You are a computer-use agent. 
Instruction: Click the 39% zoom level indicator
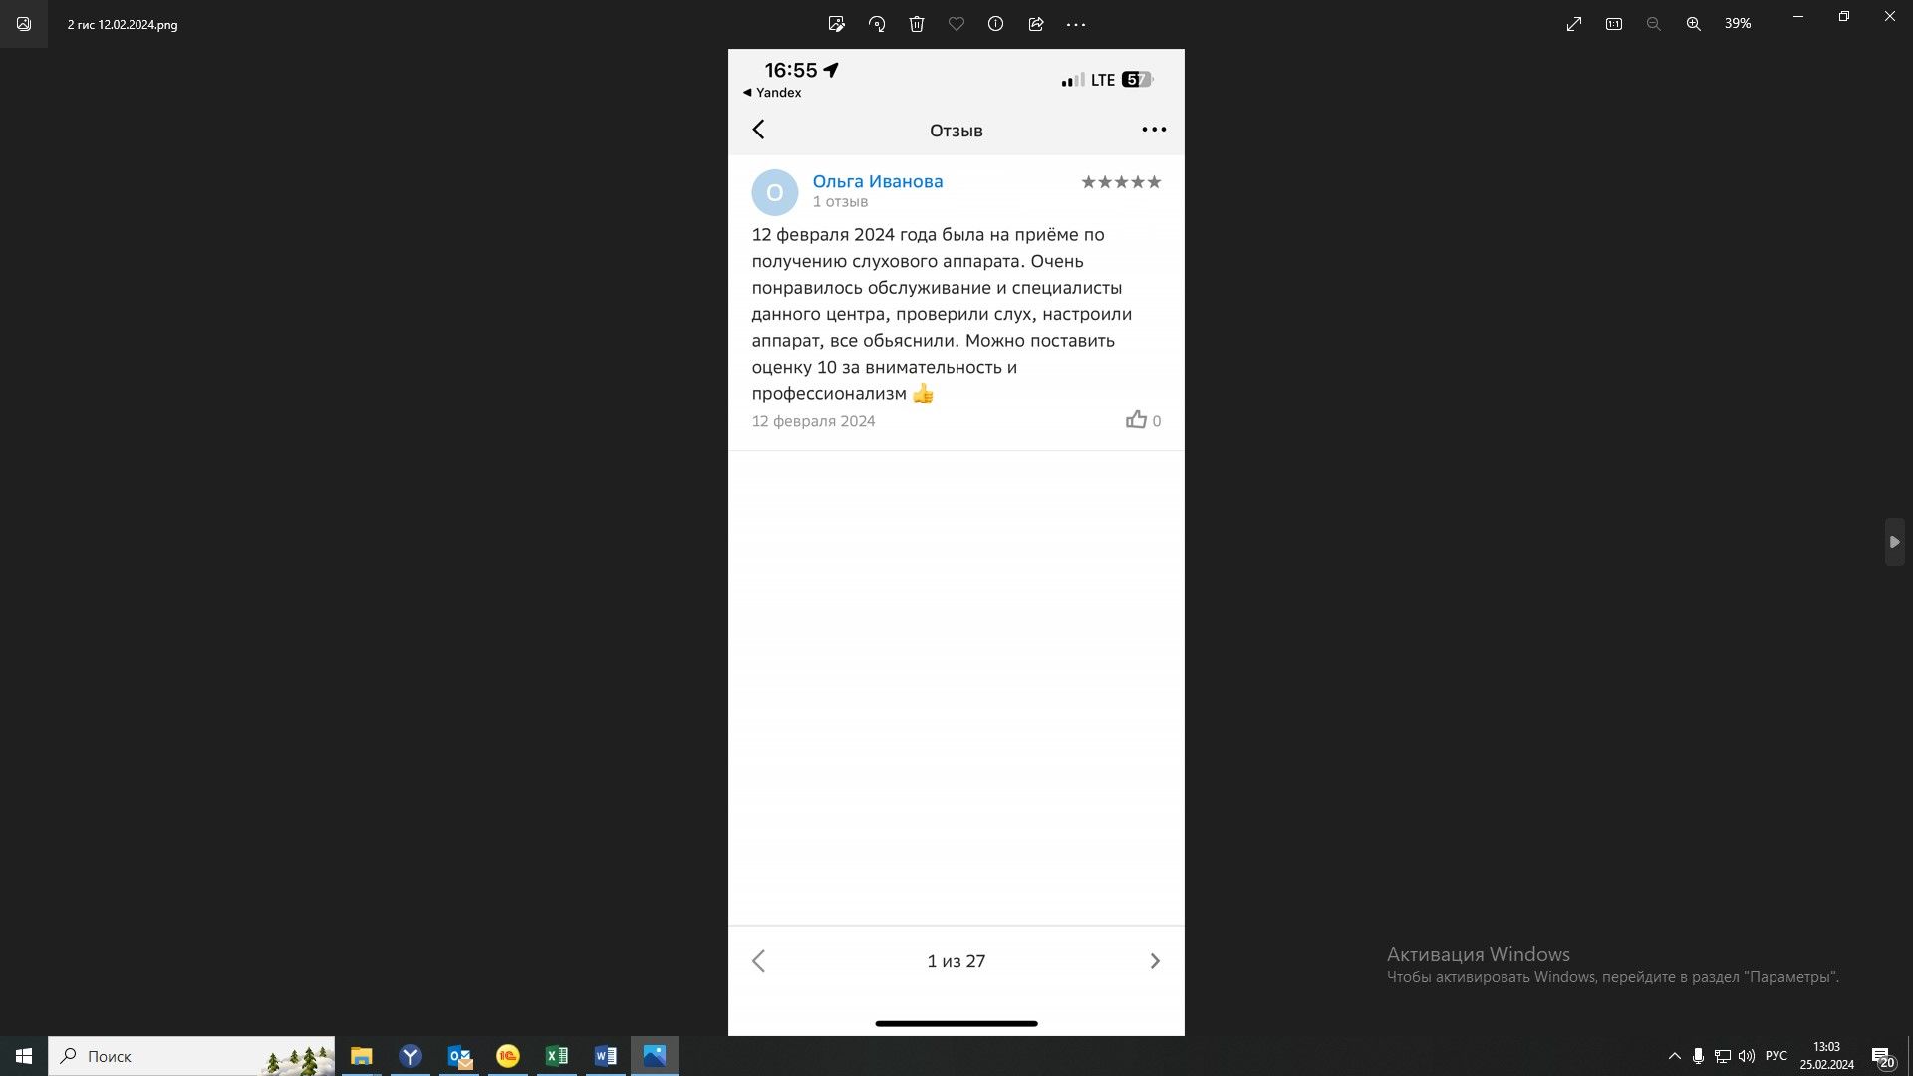1738,24
